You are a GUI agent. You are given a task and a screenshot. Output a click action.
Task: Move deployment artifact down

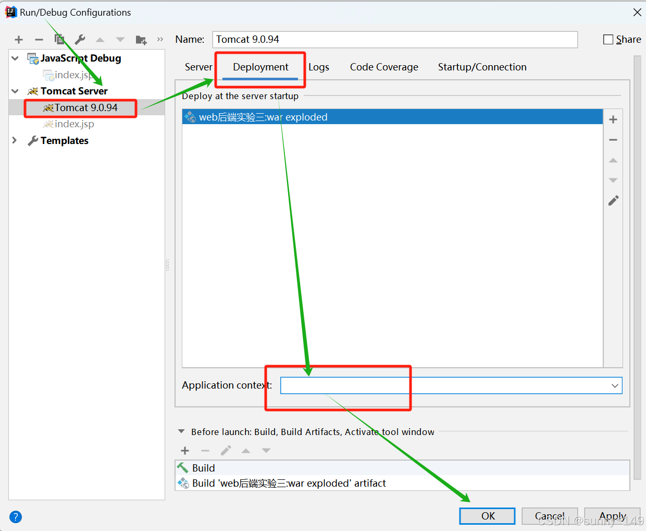[x=613, y=180]
